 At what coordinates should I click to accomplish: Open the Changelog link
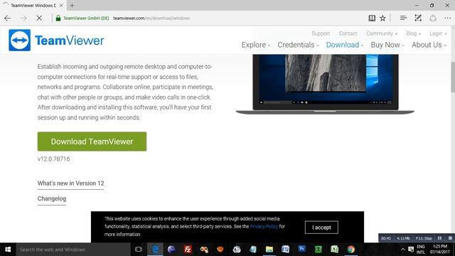click(x=52, y=198)
